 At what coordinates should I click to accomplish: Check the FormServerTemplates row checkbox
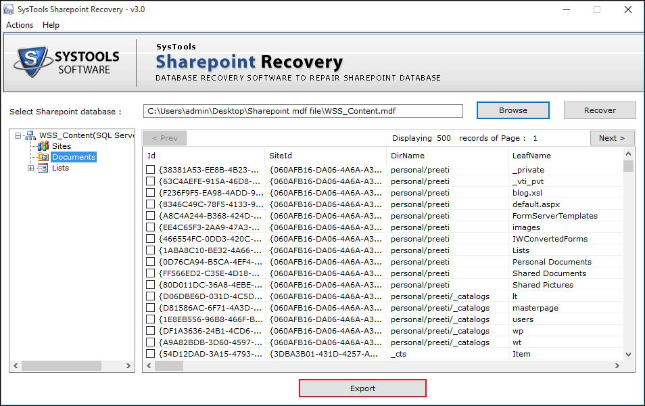tap(151, 216)
